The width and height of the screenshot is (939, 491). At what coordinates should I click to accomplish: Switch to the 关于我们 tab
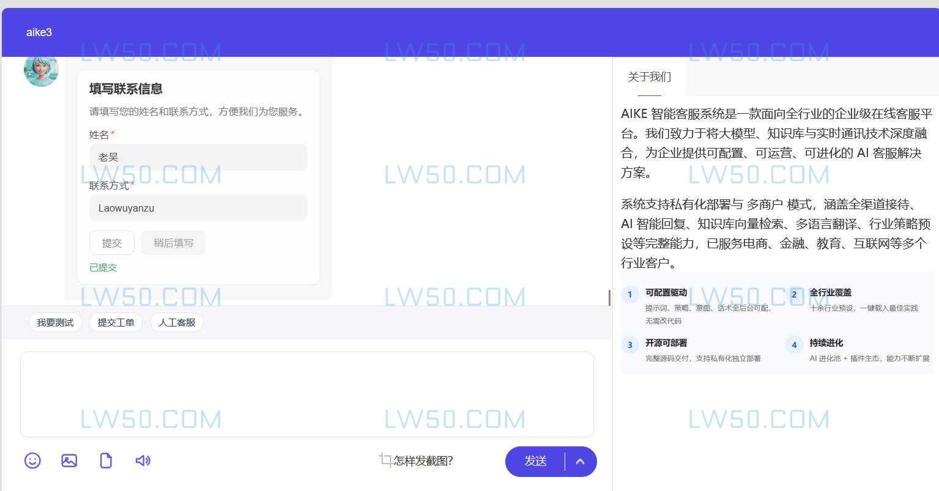[650, 77]
